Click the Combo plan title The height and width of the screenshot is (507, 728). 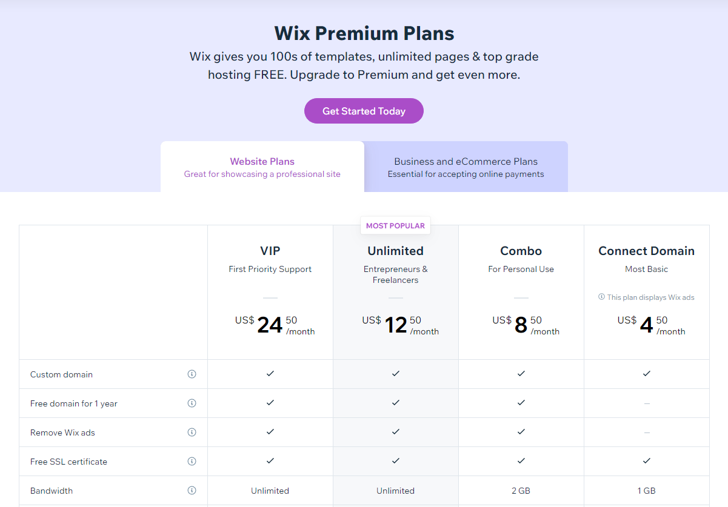point(521,251)
